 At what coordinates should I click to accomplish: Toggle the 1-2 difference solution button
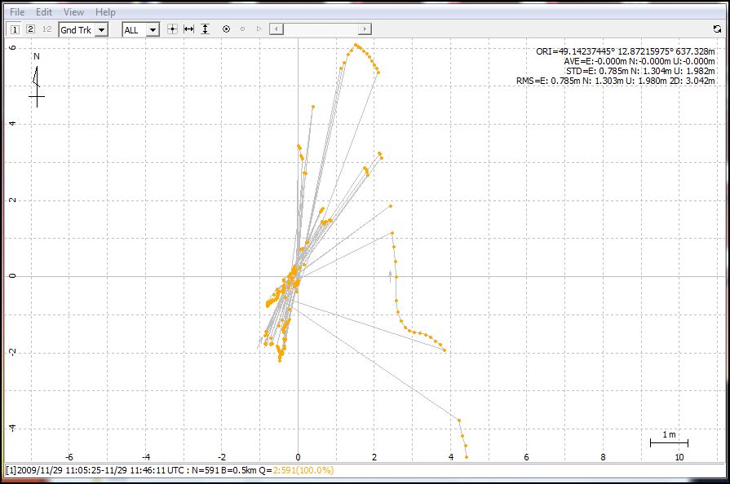[46, 29]
